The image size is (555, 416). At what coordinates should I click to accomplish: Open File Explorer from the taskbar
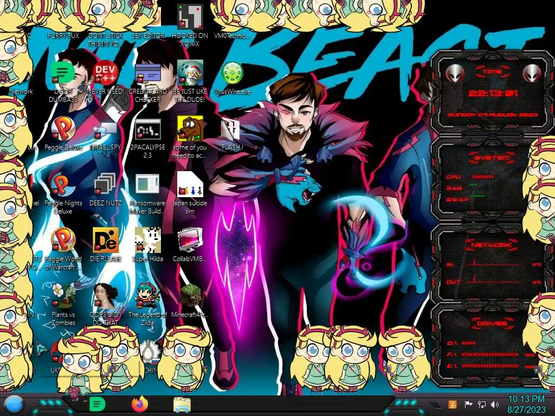pos(182,405)
